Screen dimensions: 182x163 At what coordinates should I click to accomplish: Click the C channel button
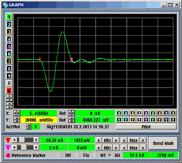click(x=9, y=83)
